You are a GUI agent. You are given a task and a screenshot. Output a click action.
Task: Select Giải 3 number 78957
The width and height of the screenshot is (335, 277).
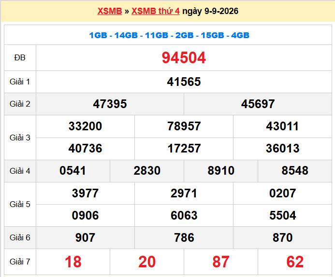(184, 126)
